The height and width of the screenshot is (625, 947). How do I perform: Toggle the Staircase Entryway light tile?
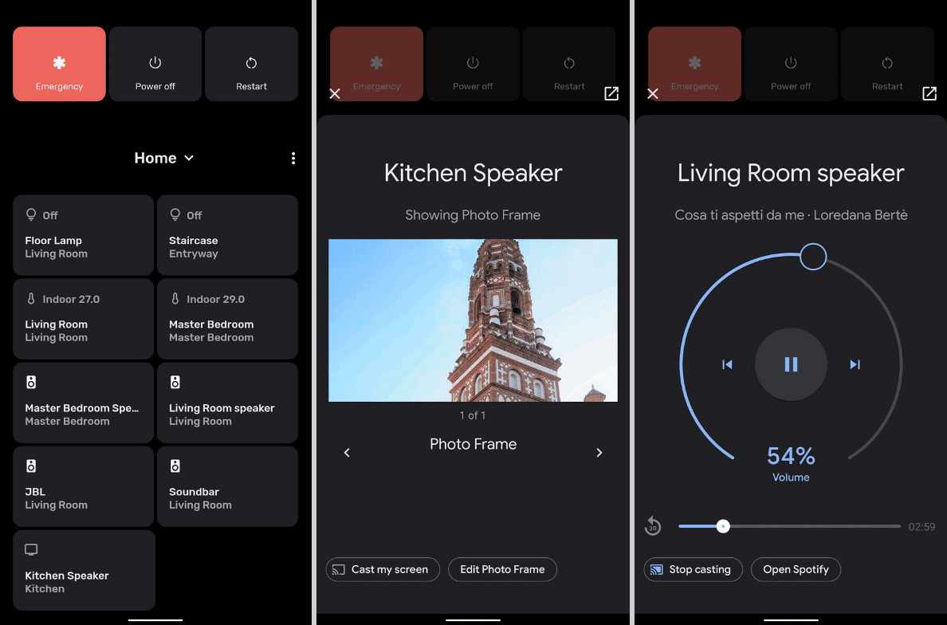pyautogui.click(x=228, y=235)
